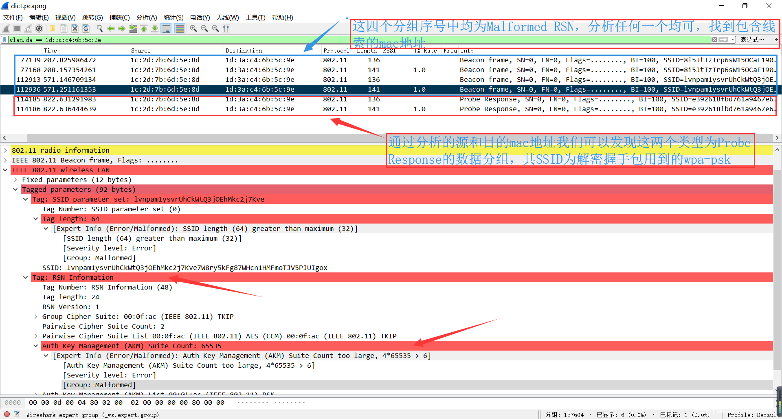
Task: Click the start capture shark fin icon
Action: tap(6, 29)
